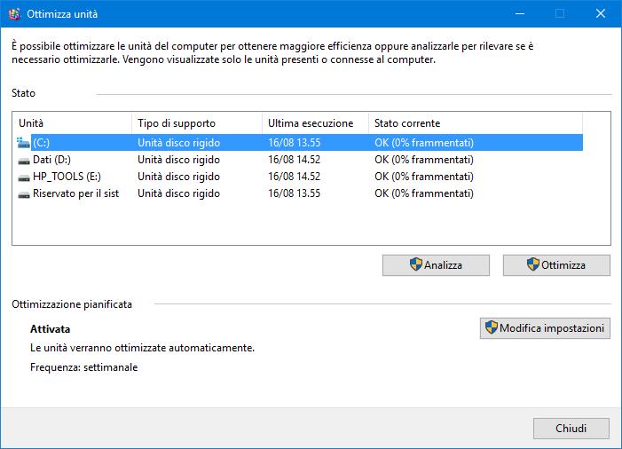
Task: Open Modifica impostazioni settings
Action: click(545, 328)
